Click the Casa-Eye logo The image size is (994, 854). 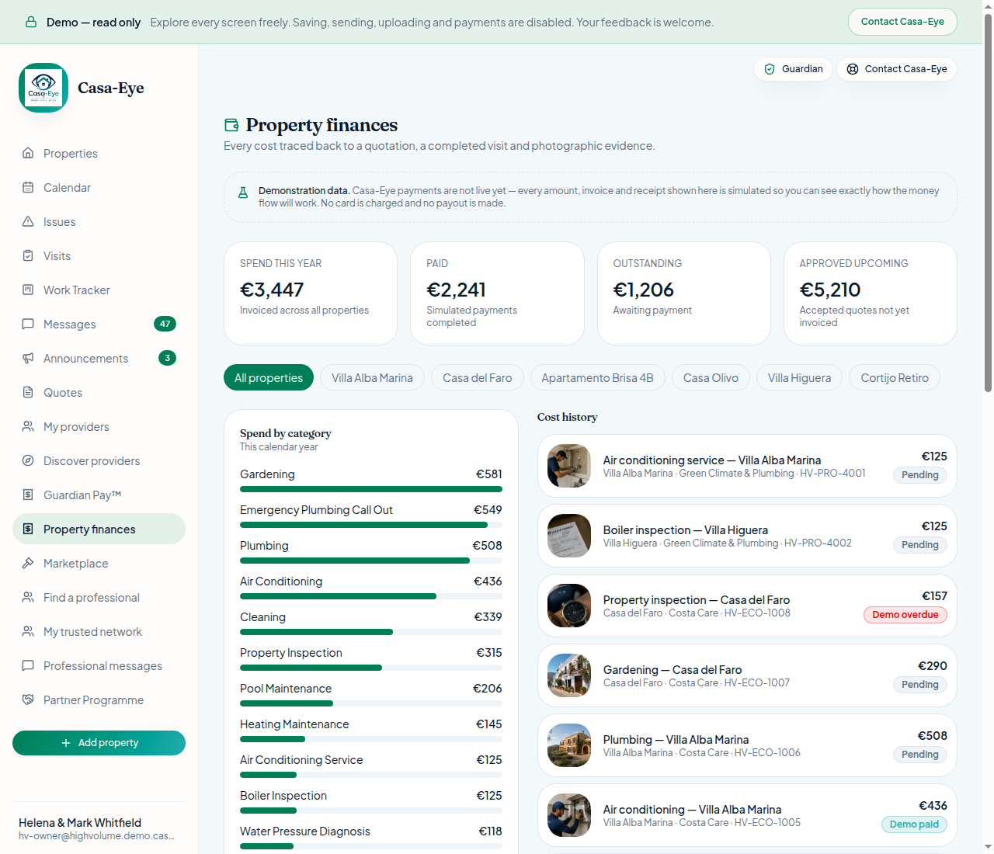click(43, 88)
